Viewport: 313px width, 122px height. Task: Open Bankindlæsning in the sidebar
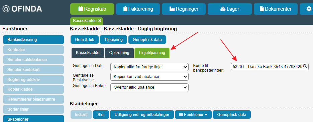click(33, 40)
